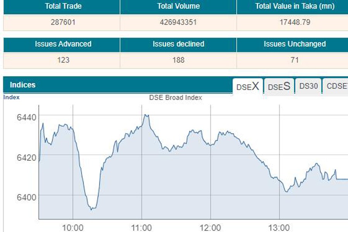Viewport: 348px width, 232px height.
Task: Click the issues declined count 188
Action: coord(178,60)
